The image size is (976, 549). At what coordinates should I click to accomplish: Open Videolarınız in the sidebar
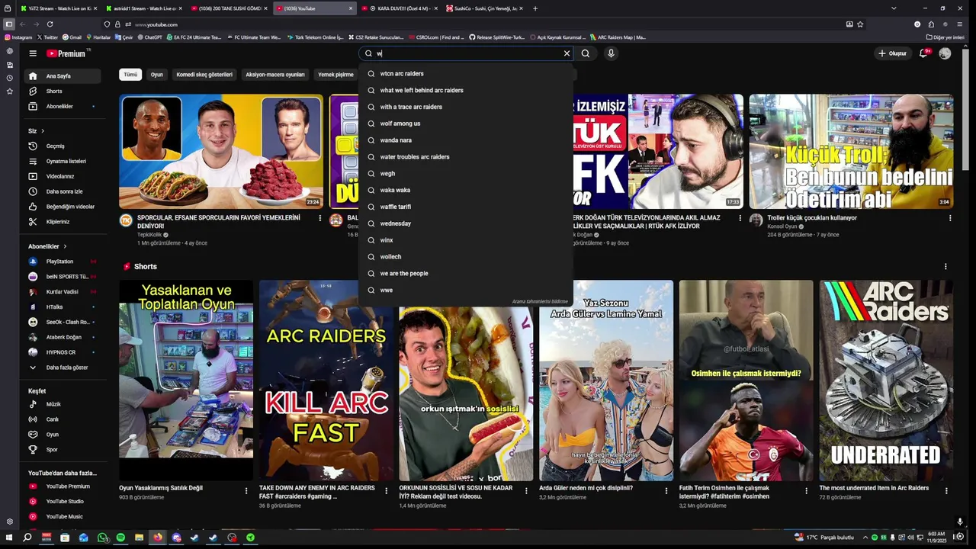click(63, 176)
